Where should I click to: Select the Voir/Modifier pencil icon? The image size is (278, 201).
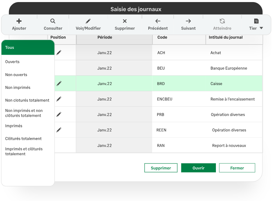[88, 21]
